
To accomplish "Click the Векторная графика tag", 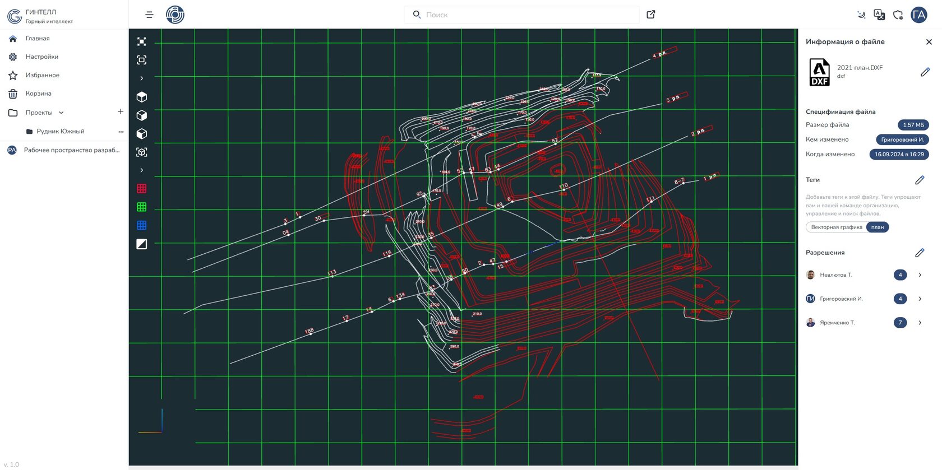I will click(x=837, y=227).
